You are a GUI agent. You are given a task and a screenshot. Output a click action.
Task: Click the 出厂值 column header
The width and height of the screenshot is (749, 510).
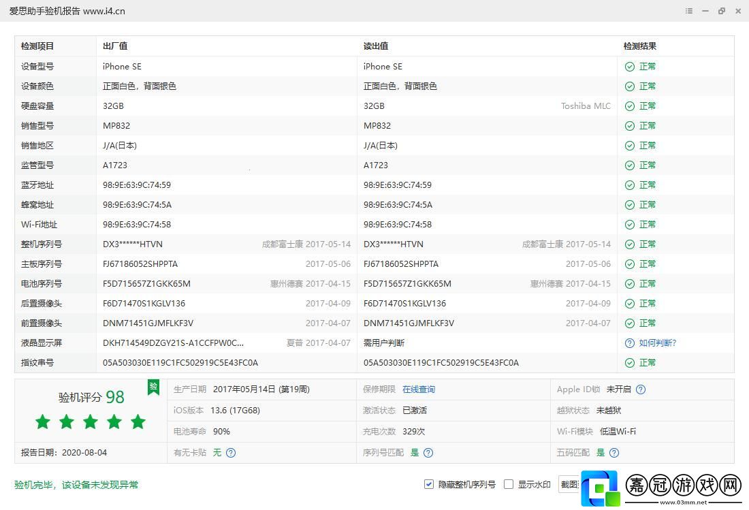pyautogui.click(x=115, y=46)
